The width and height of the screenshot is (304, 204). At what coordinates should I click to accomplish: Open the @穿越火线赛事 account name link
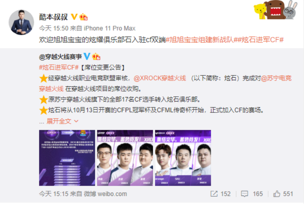60,57
